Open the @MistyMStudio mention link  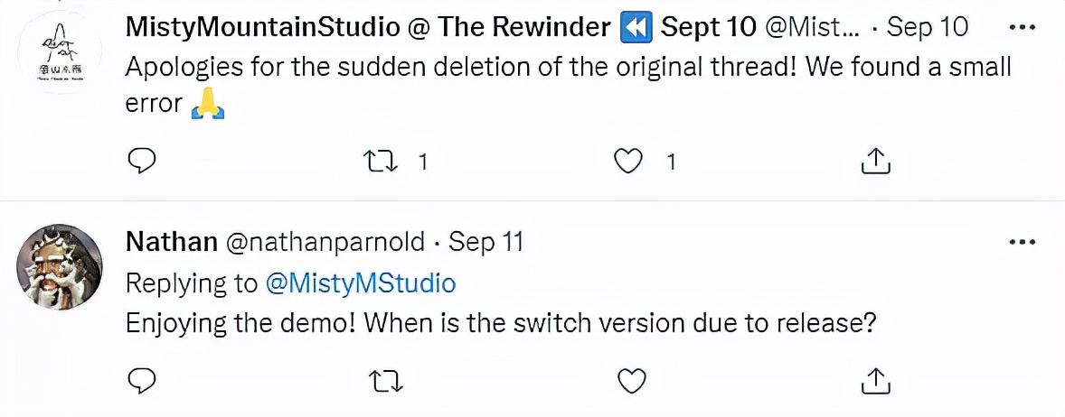click(361, 283)
